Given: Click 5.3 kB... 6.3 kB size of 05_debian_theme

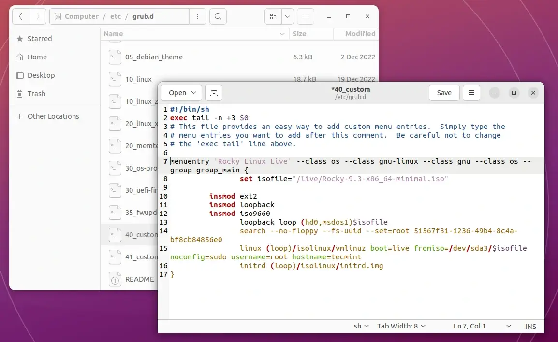Looking at the screenshot, I should click(x=303, y=57).
